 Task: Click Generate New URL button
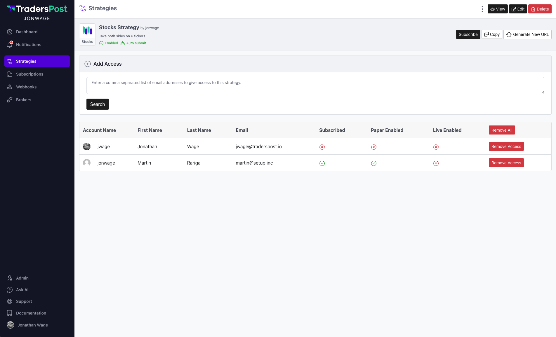tap(527, 34)
